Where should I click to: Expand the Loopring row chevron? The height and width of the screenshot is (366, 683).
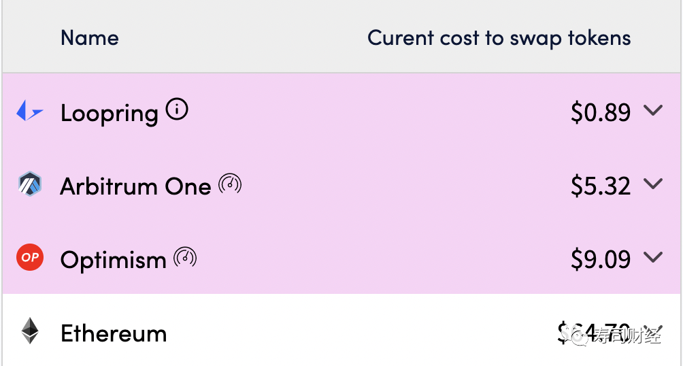point(652,110)
